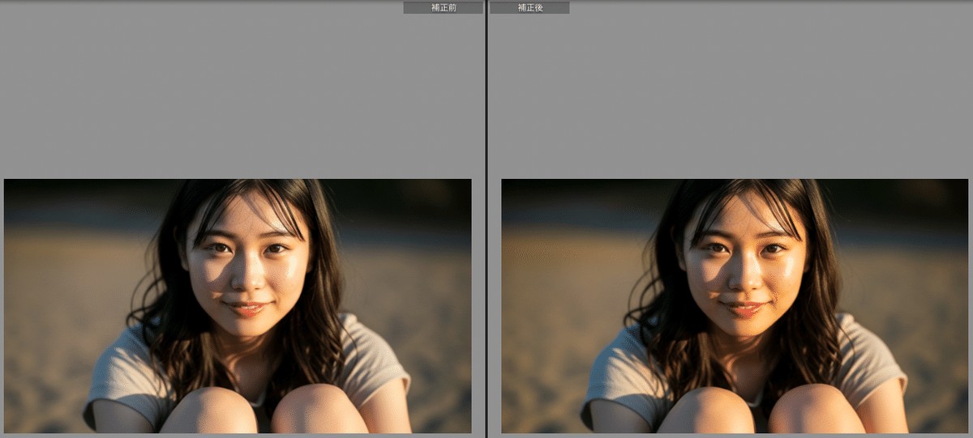Image resolution: width=973 pixels, height=438 pixels.
Task: Click the woman's nose in the after photo
Action: pos(743,279)
